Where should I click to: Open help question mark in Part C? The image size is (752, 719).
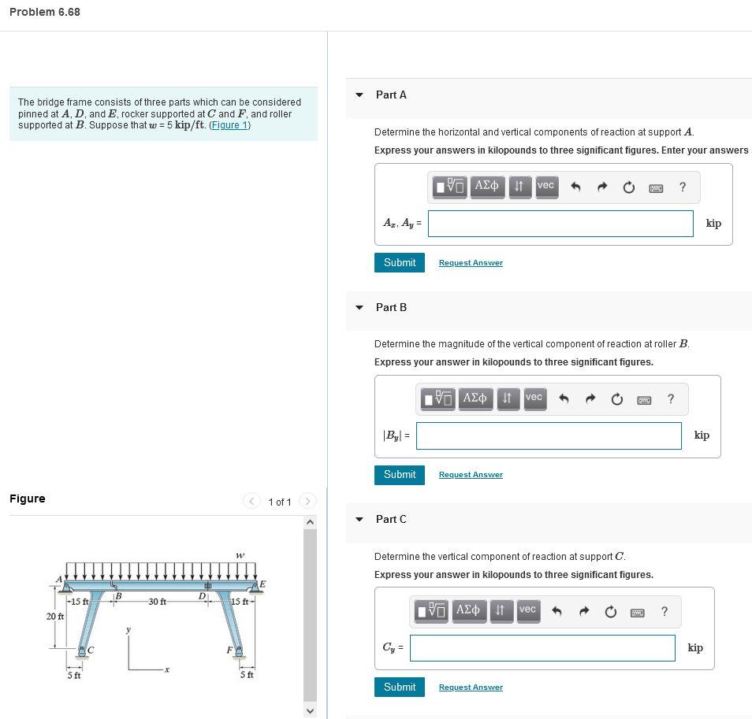tap(665, 611)
